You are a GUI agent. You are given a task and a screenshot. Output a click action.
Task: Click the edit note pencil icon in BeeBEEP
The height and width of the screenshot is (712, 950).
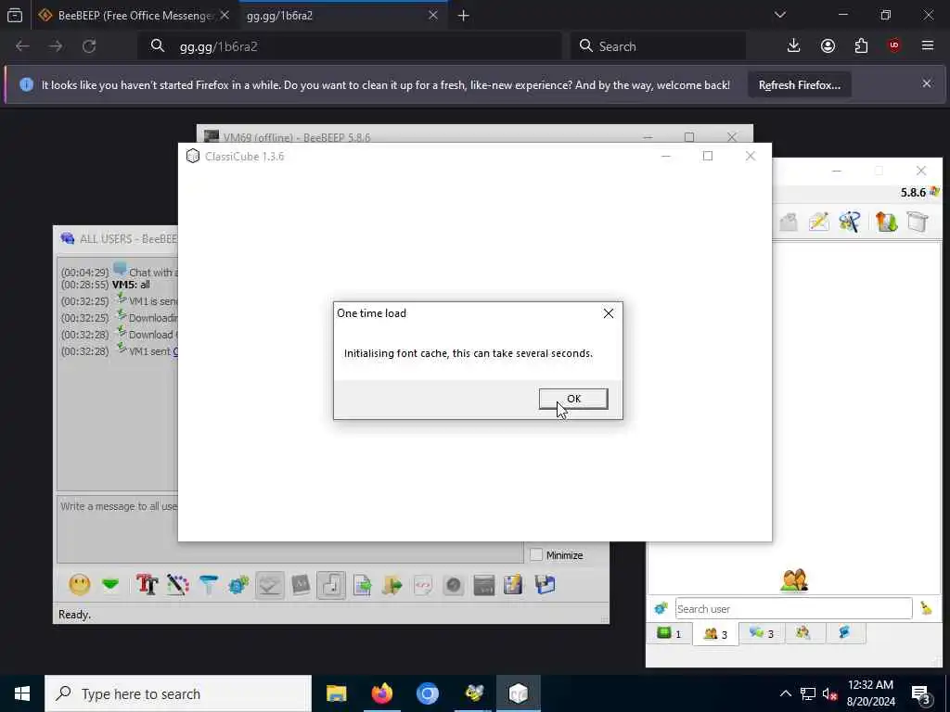[x=818, y=222]
